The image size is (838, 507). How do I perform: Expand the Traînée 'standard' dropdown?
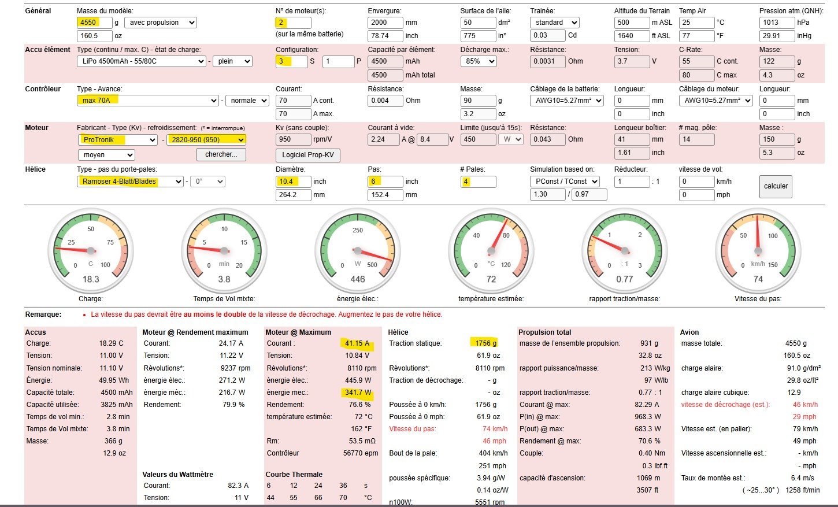(x=554, y=23)
